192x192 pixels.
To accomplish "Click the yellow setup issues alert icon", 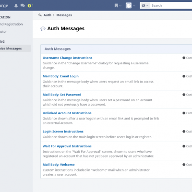I will pyautogui.click(x=29, y=6).
